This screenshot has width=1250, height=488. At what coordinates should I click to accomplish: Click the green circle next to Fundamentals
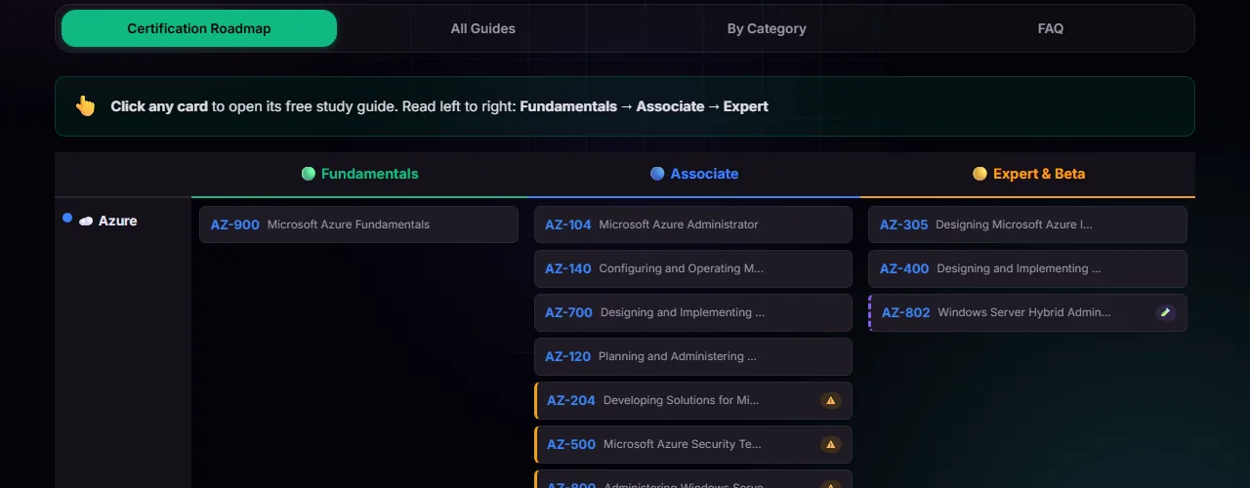309,174
